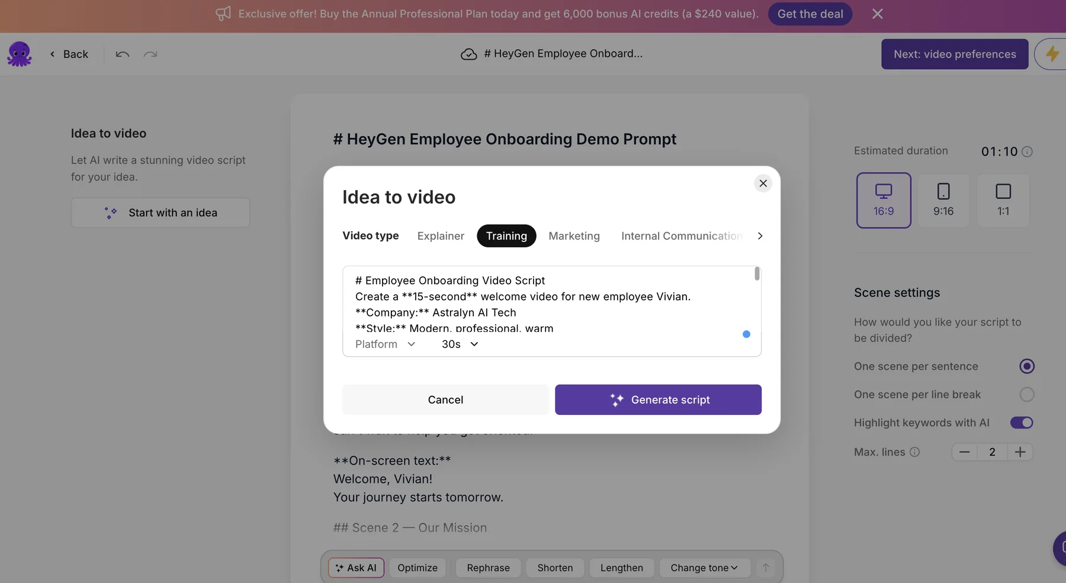The width and height of the screenshot is (1066, 583).
Task: Click the Estimated duration info icon
Action: (x=1028, y=152)
